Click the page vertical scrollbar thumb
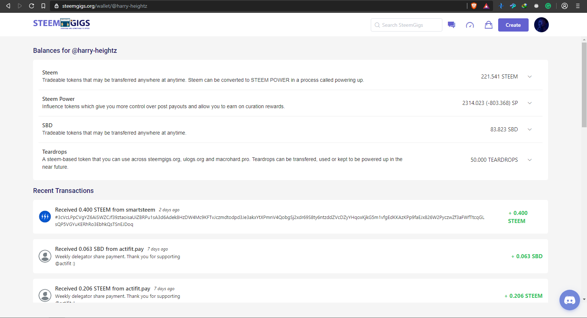The height and width of the screenshot is (318, 587). pyautogui.click(x=584, y=85)
